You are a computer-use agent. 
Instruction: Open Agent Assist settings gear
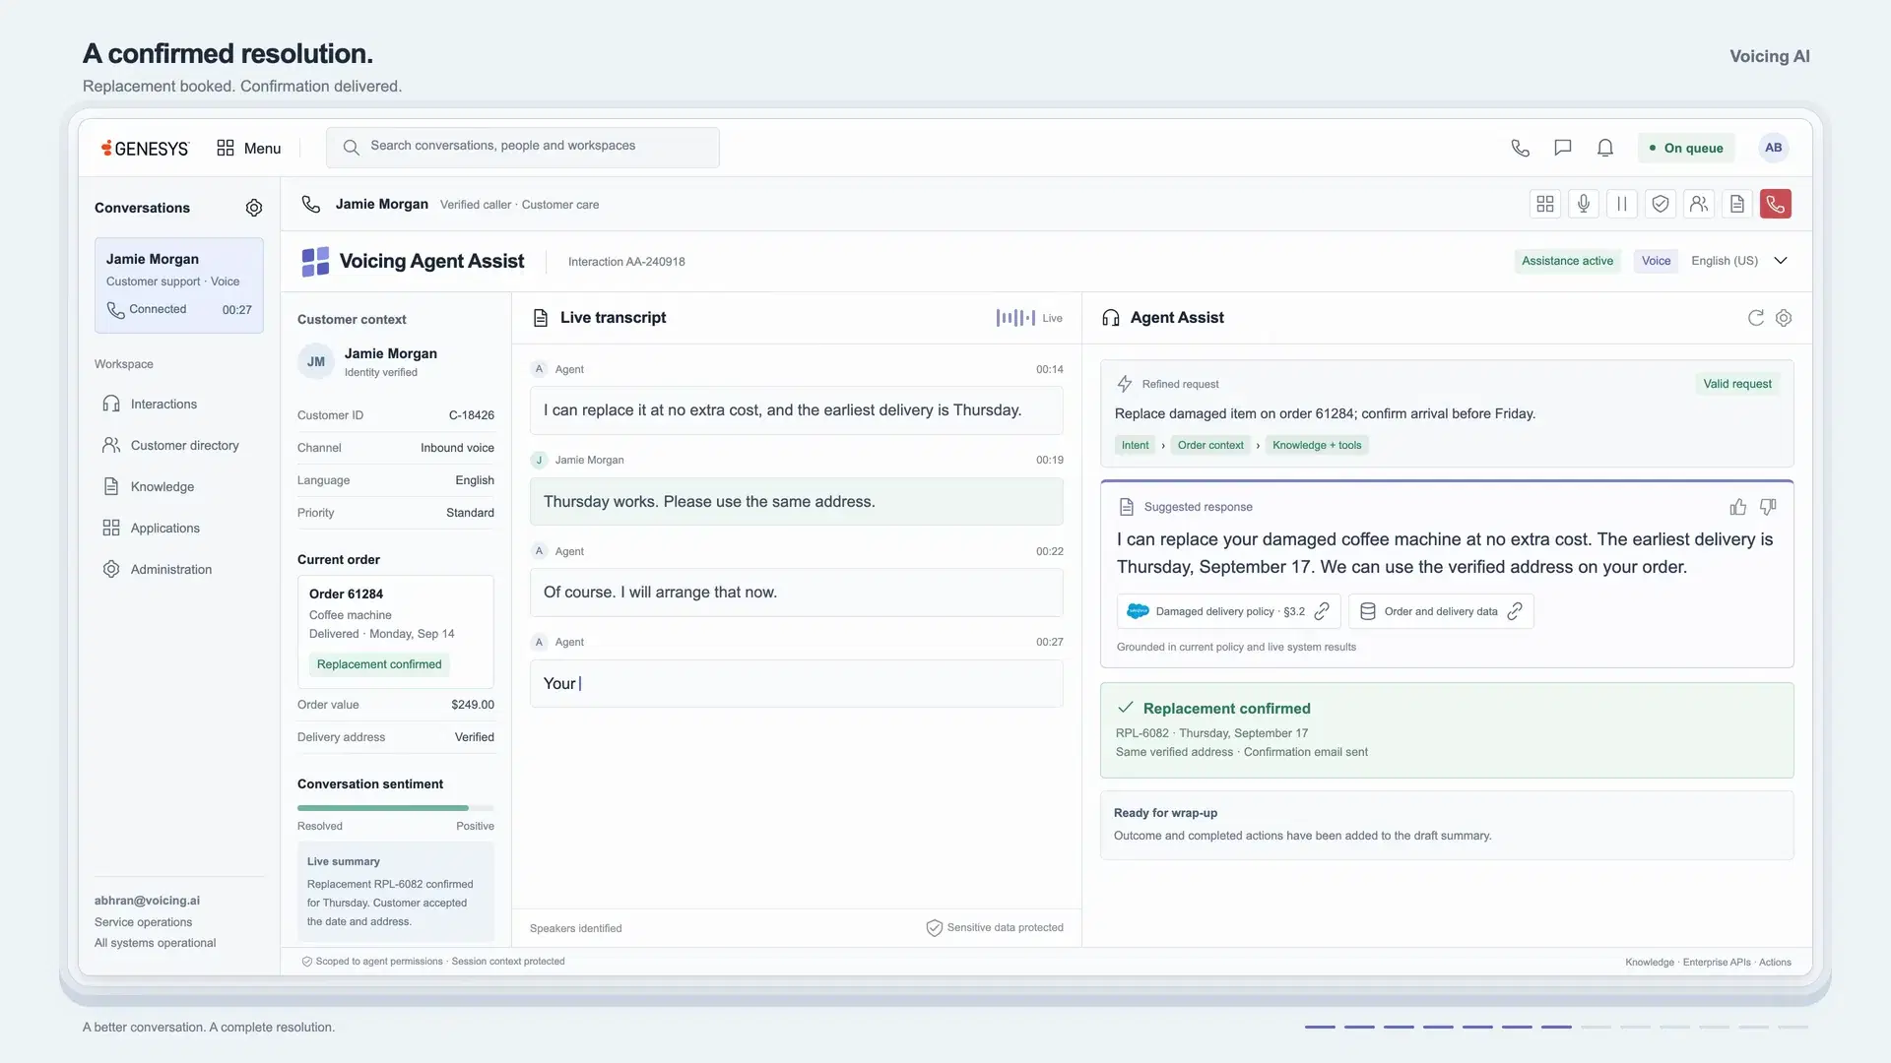[1784, 318]
